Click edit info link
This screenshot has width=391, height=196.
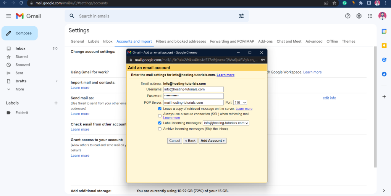coord(330,98)
